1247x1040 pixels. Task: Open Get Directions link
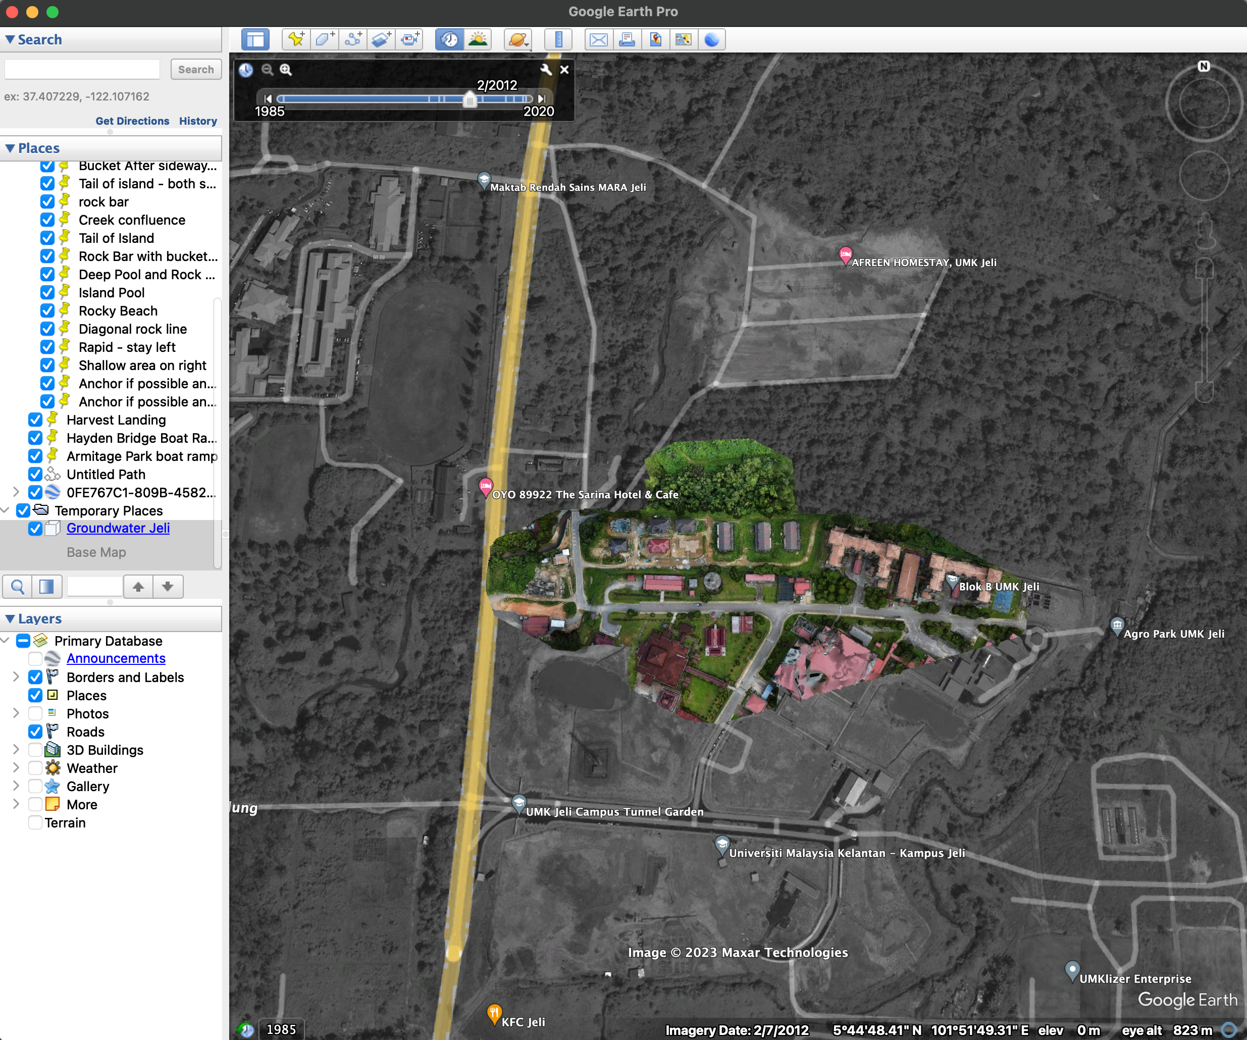click(x=132, y=121)
